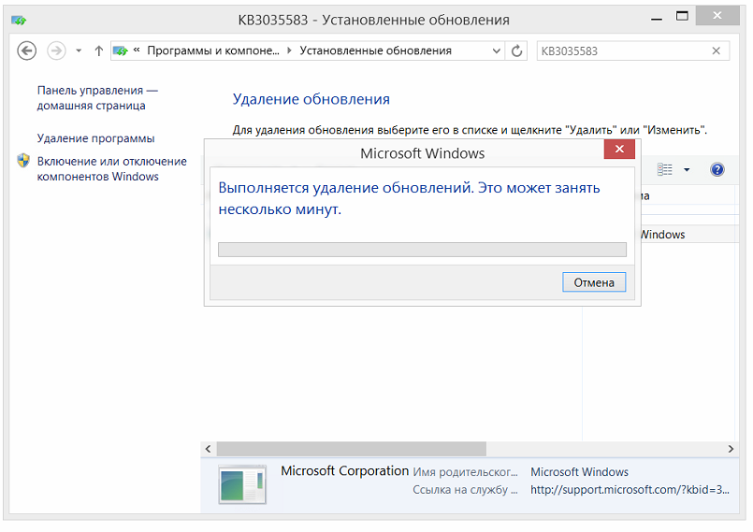
Task: Click the change view layout icon
Action: 665,169
